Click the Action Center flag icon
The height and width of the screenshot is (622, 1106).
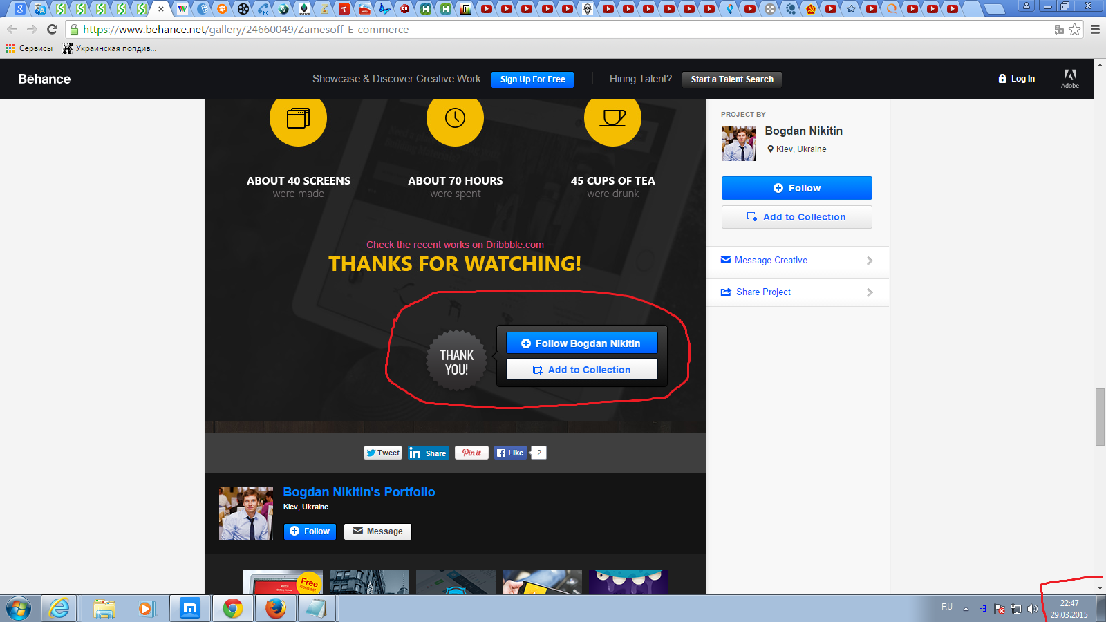(1000, 609)
